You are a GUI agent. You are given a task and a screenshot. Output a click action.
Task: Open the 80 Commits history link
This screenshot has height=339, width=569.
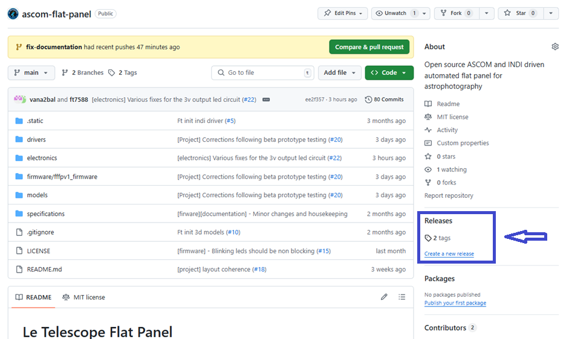point(385,100)
